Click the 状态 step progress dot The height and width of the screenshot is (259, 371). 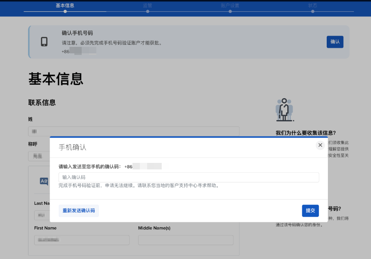(x=312, y=11)
